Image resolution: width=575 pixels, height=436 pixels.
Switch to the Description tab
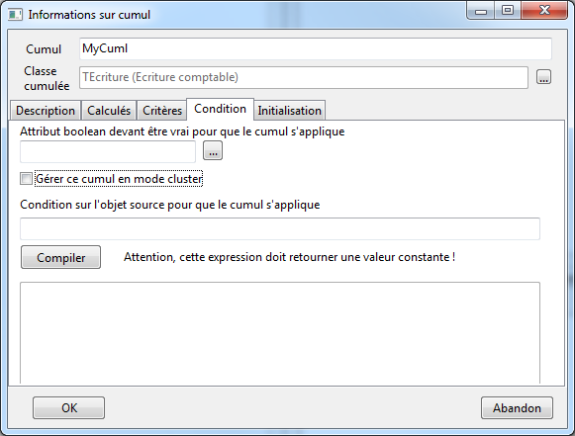pos(46,111)
